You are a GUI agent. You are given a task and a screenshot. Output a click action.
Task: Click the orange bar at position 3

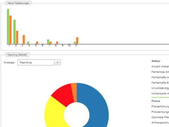coord(24,40)
